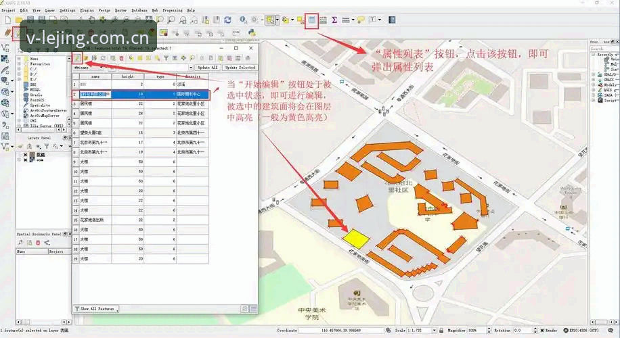The height and width of the screenshot is (338, 620).
Task: Enable the Map Tips tool
Action: (x=361, y=20)
